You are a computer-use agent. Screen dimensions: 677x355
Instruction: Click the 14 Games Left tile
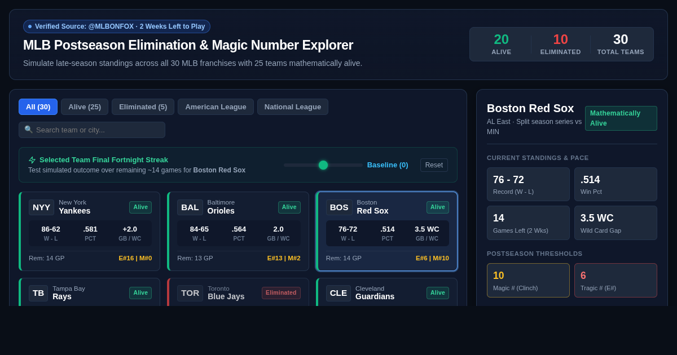[x=528, y=223]
